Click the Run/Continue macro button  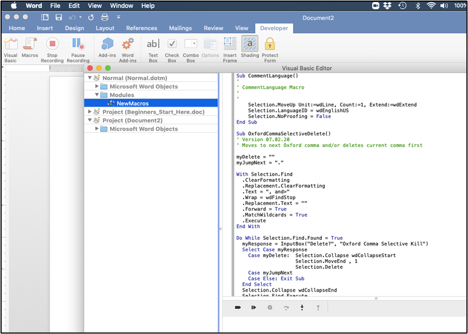click(254, 307)
